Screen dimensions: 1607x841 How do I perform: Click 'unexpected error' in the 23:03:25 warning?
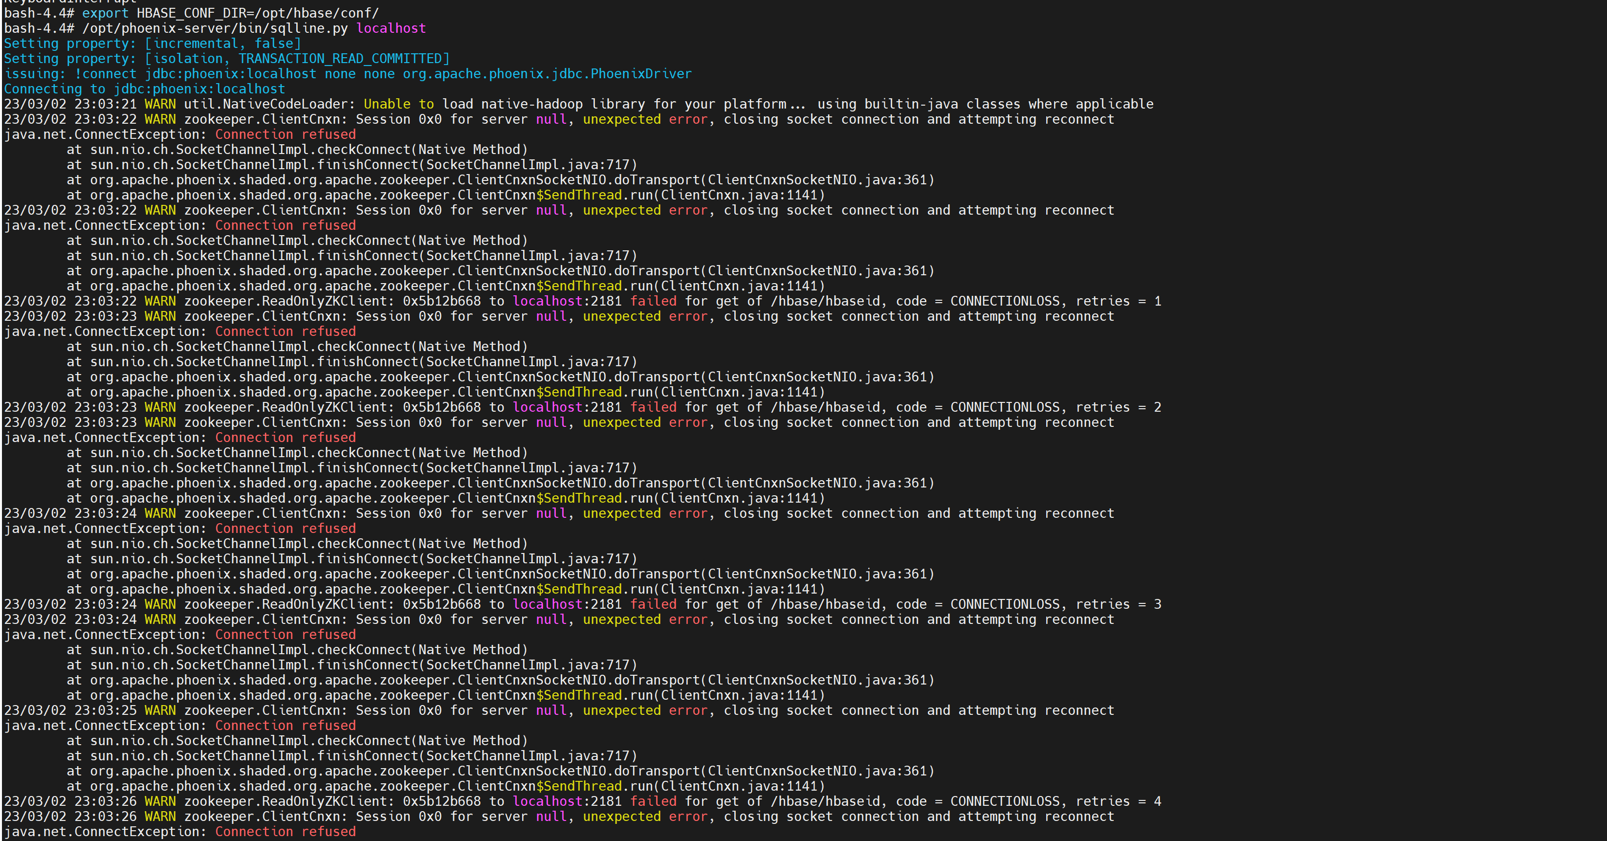645,710
